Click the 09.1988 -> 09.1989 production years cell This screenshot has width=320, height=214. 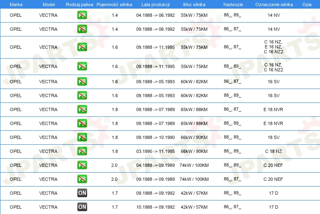155,179
